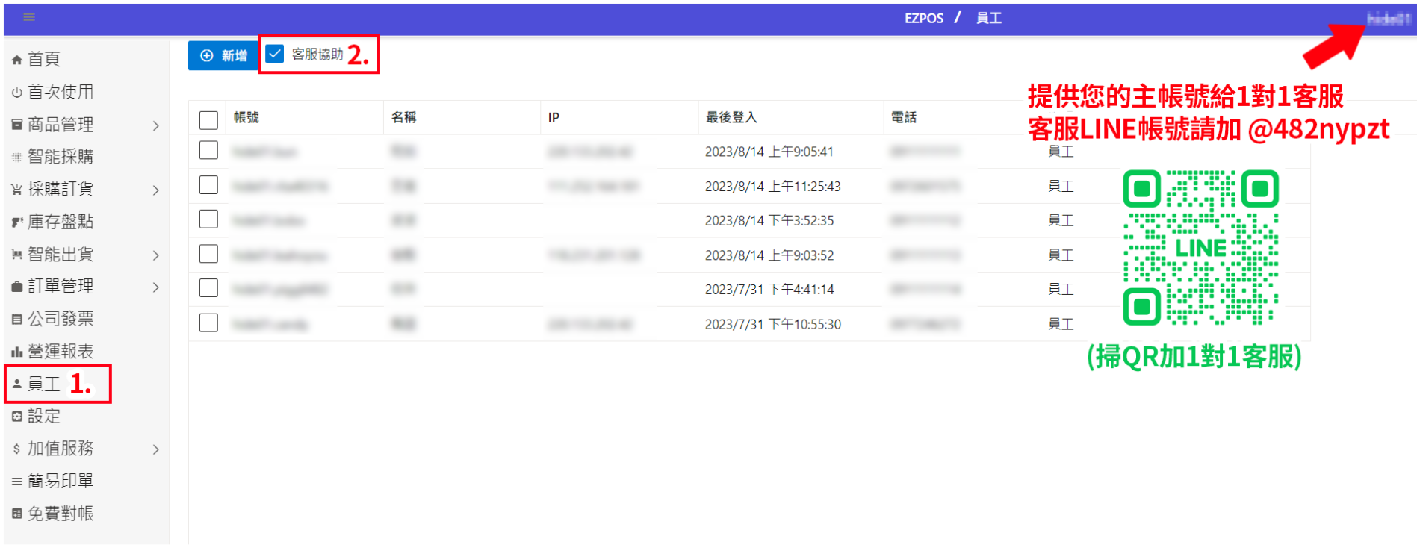The image size is (1417, 548).
Task: Open 營運報表 in the sidebar
Action: [x=61, y=351]
